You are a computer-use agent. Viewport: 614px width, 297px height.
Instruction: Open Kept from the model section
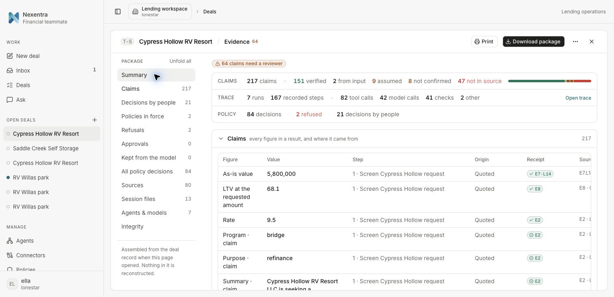(x=156, y=158)
